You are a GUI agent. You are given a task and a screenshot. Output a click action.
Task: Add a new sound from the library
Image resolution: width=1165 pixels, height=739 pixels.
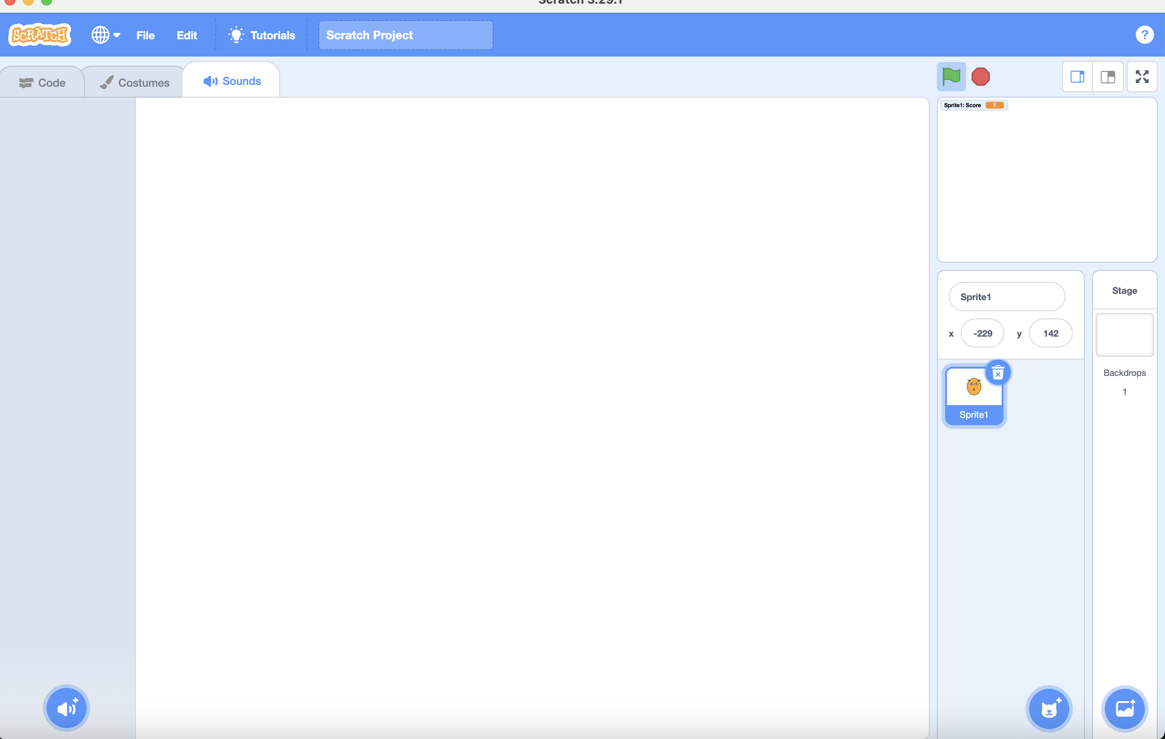click(x=66, y=708)
